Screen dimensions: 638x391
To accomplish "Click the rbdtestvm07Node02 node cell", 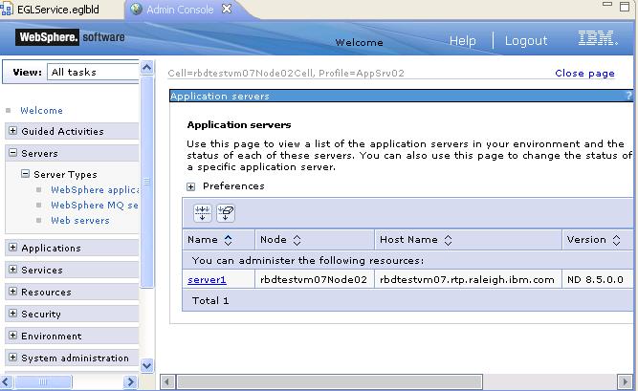I will point(314,280).
